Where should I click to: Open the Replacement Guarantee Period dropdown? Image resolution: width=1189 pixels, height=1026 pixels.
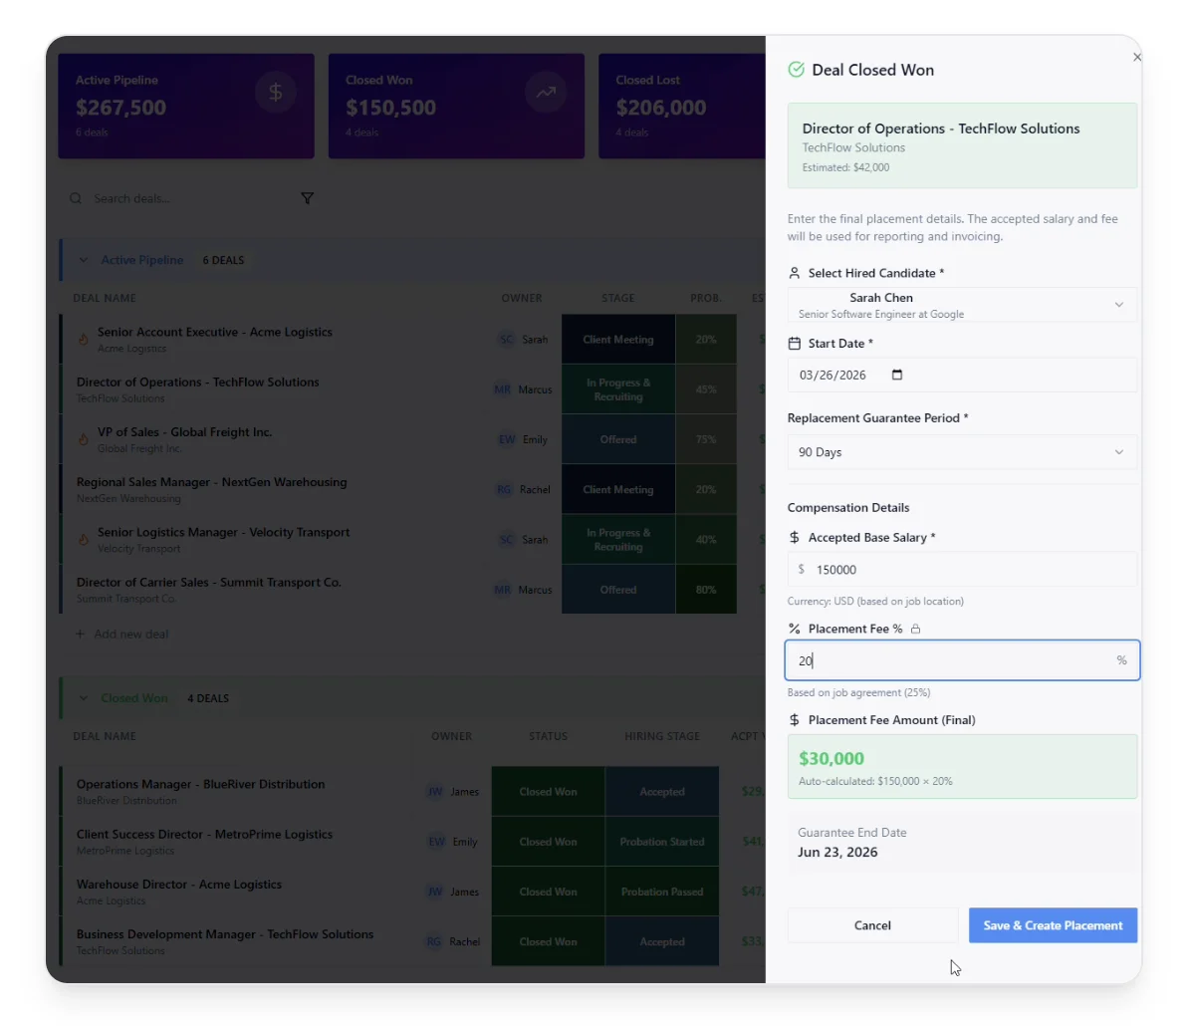(x=961, y=452)
